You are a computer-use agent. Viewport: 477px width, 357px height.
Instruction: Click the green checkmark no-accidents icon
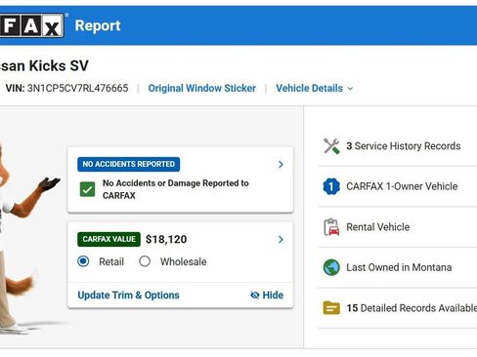(87, 189)
